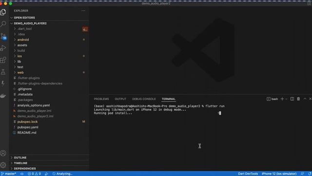Open the .metadata file
Screen dimensions: 312x176
click(x=49, y=94)
